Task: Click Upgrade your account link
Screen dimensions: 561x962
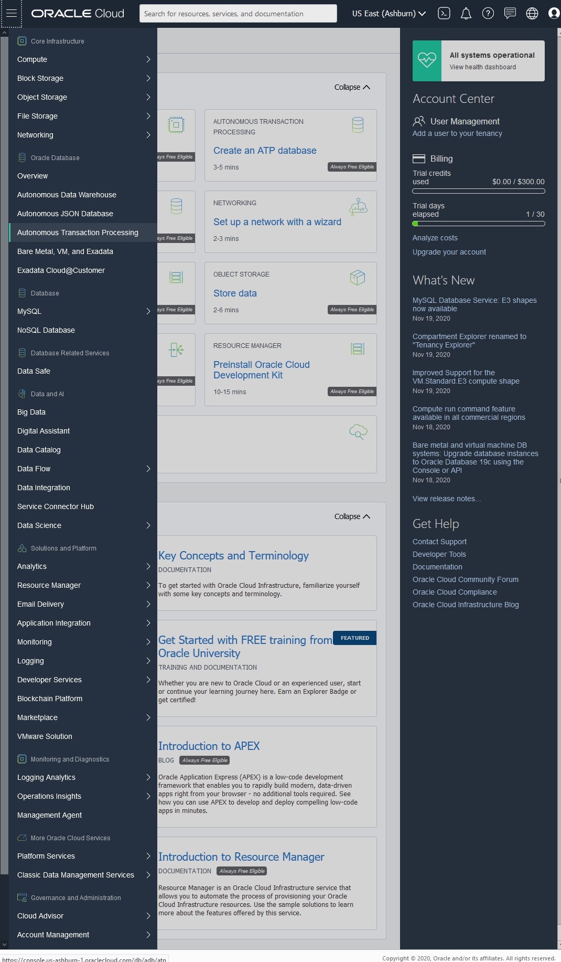Action: pos(449,252)
